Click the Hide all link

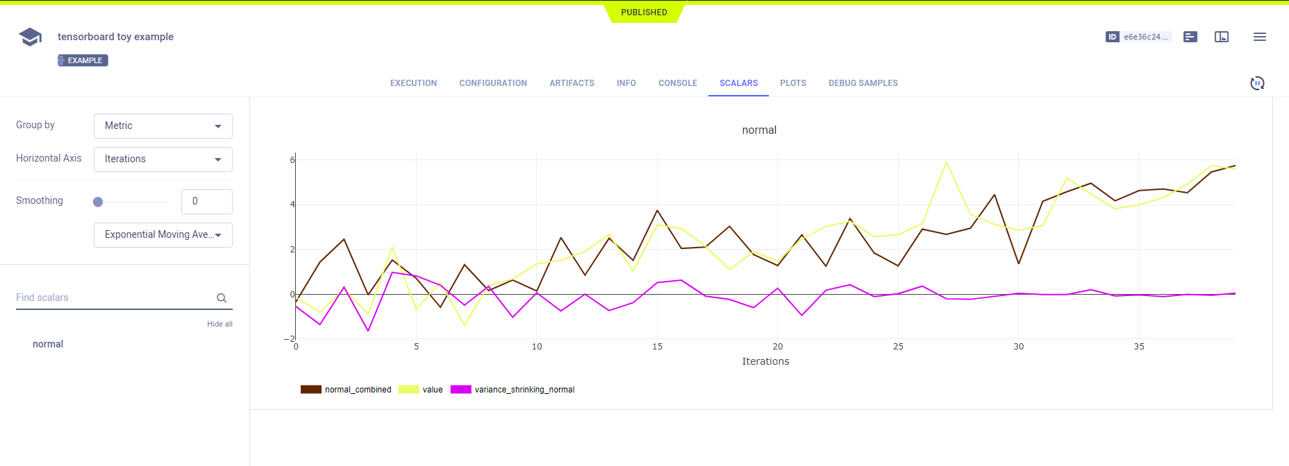(x=219, y=324)
